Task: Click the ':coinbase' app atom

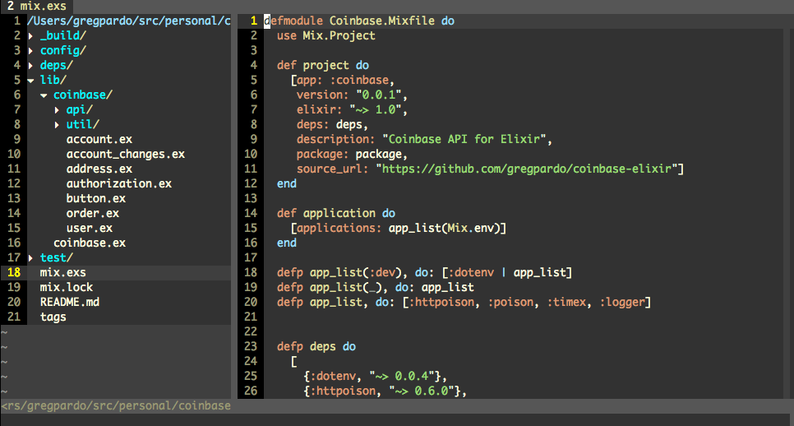Action: 359,80
